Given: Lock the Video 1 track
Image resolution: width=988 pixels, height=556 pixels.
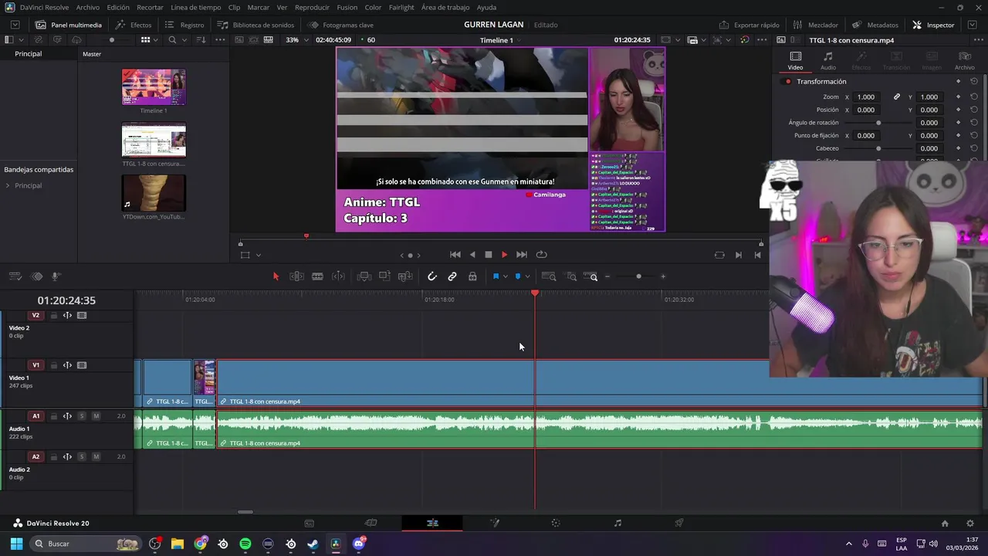Looking at the screenshot, I should coord(53,365).
